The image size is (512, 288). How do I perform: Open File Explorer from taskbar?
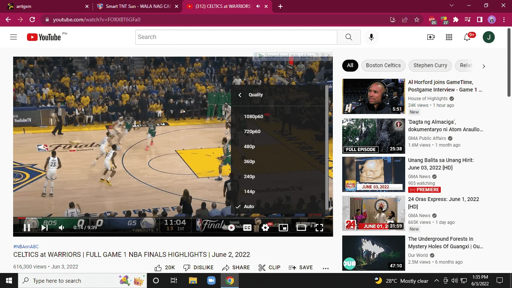click(x=193, y=280)
